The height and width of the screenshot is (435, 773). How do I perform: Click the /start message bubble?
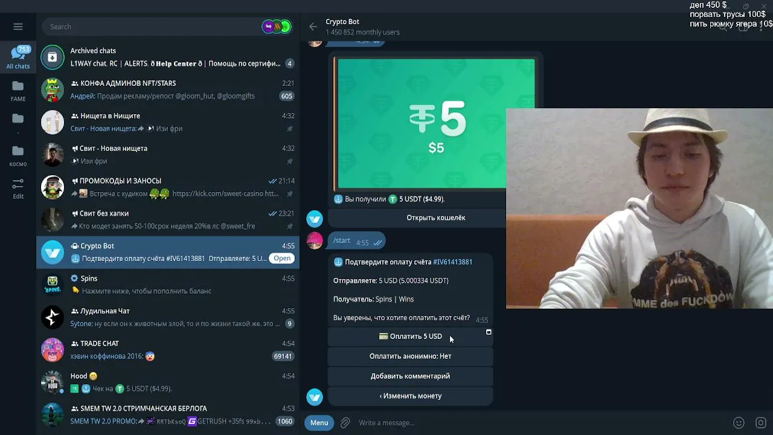click(358, 241)
